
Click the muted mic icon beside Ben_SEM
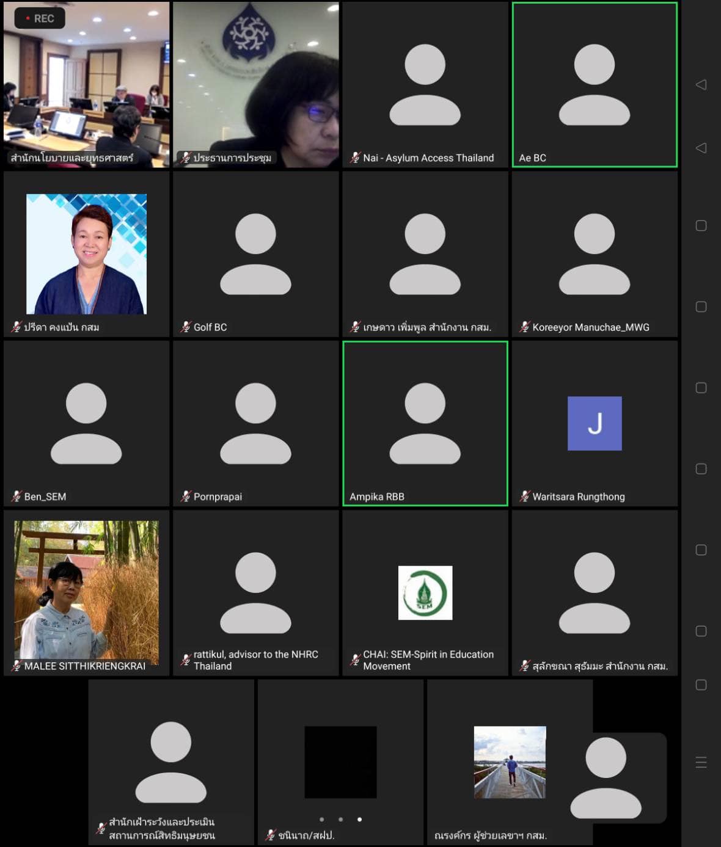(x=16, y=496)
